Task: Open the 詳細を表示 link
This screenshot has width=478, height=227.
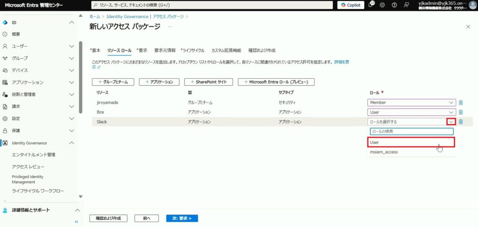Action: click(342, 62)
